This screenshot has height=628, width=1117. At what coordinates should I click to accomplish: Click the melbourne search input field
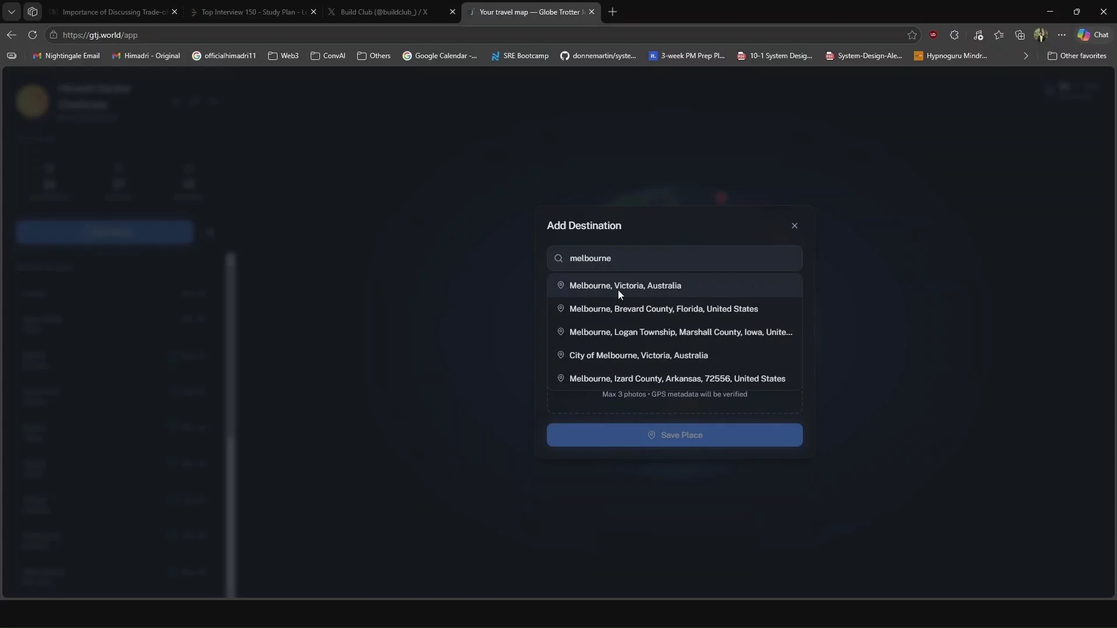pyautogui.click(x=674, y=258)
